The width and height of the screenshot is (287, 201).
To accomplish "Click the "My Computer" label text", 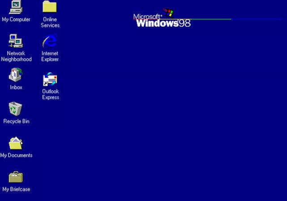I will click(x=16, y=19).
